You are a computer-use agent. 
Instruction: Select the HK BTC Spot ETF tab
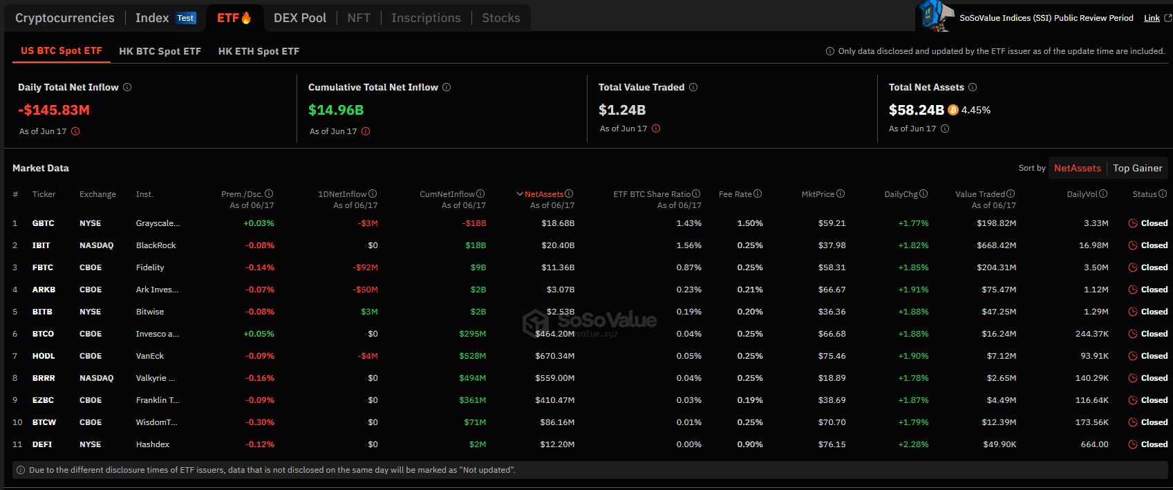tap(160, 51)
